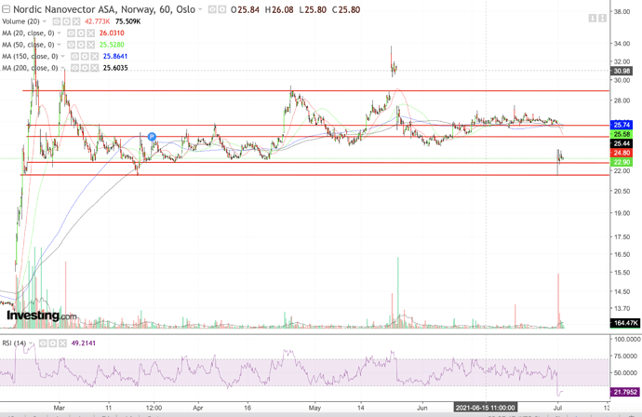Delete the MA (200, close, 0) indicator
The width and height of the screenshot is (642, 417).
[94, 68]
